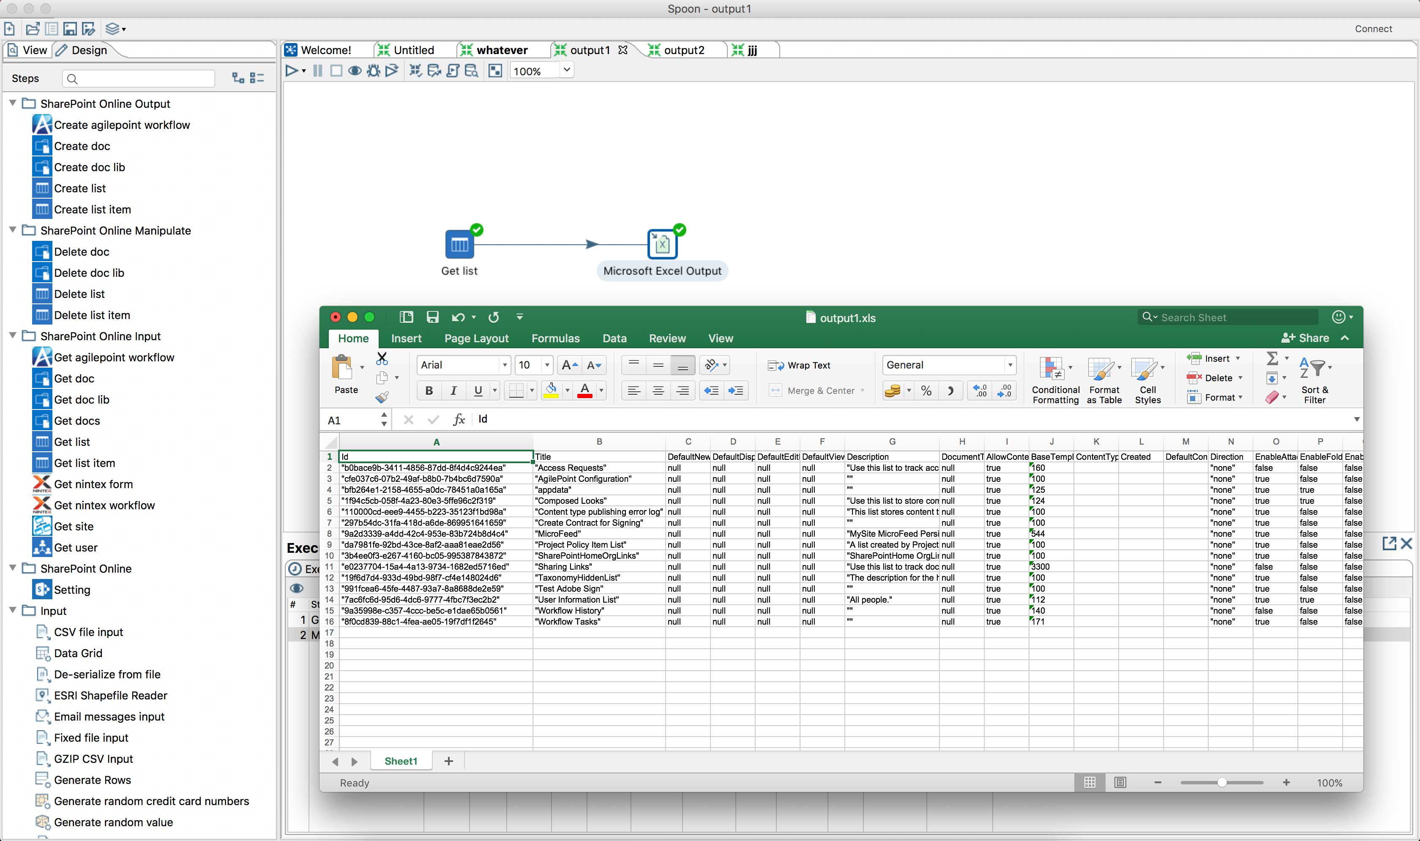The height and width of the screenshot is (841, 1420).
Task: Undo last action in Excel title bar
Action: coord(458,317)
